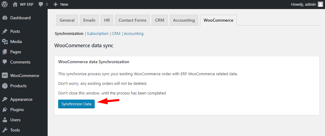325x136 pixels.
Task: Select the Synchronization sub-section
Action: [x=69, y=33]
